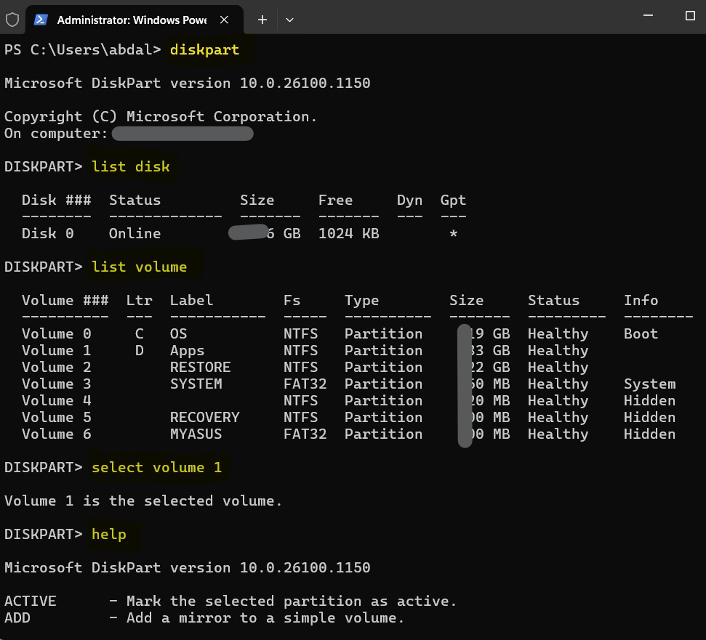This screenshot has width=706, height=640.
Task: Click the 'Online' disk status
Action: [135, 233]
